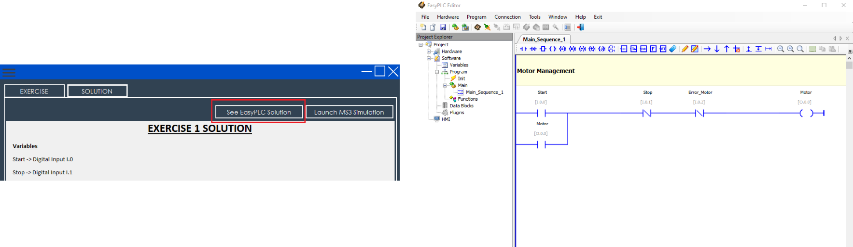Viewport: 853px width, 247px height.
Task: Click the green dashed selection area icon
Action: [812, 49]
